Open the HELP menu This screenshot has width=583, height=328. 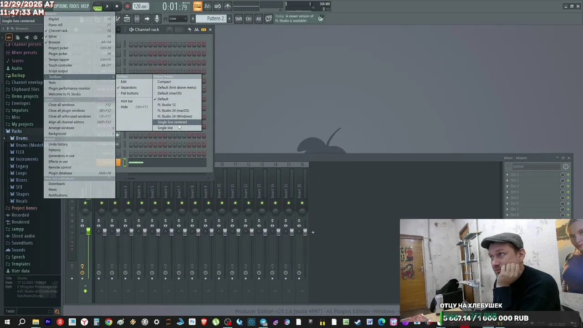point(85,6)
